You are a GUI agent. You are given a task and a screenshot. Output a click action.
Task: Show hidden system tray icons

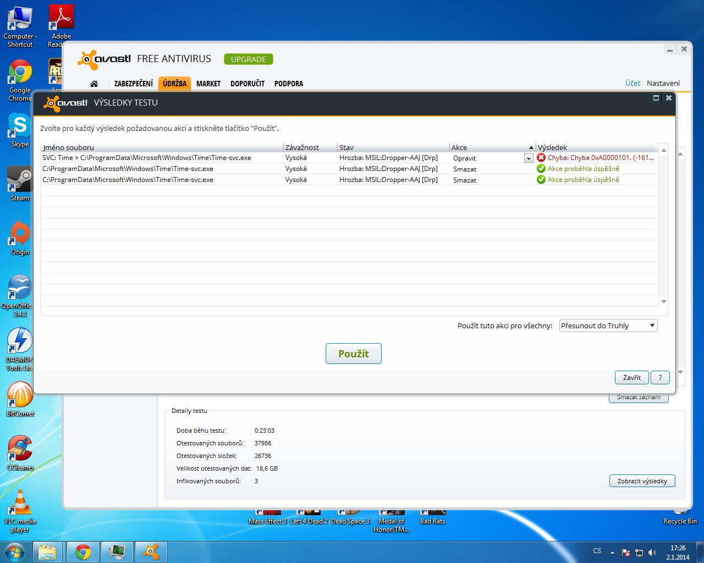[612, 553]
